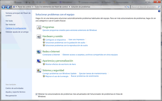Open Ventana principal del Panel de control

coord(18,14)
